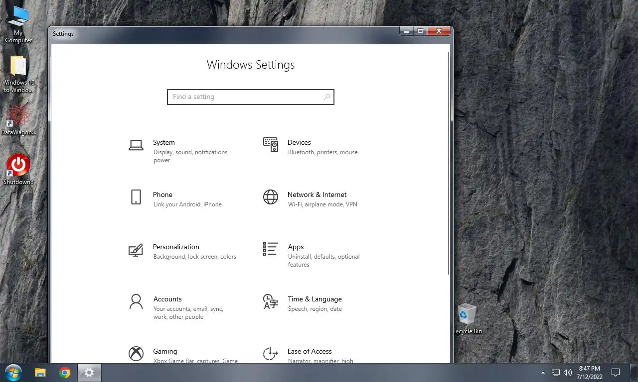Open the Ease of Access label
This screenshot has width=638, height=382.
(310, 351)
